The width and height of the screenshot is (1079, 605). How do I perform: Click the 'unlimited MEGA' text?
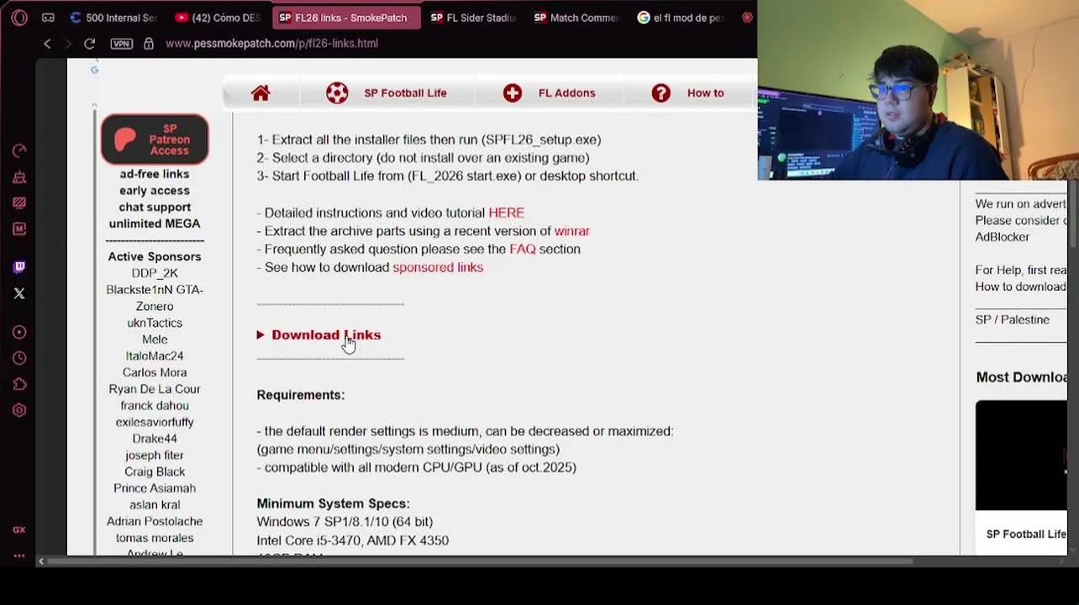155,224
